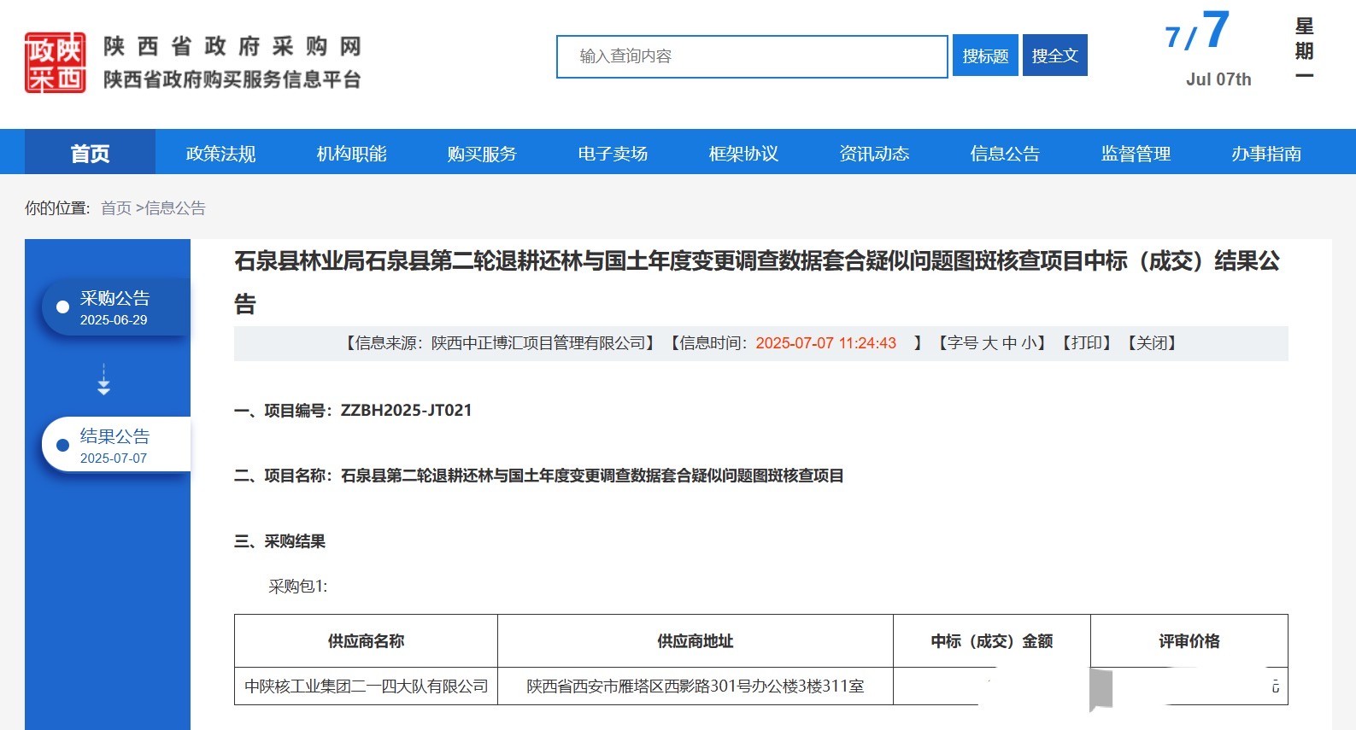Go to 监督管理 in the nav bar

(x=1136, y=154)
